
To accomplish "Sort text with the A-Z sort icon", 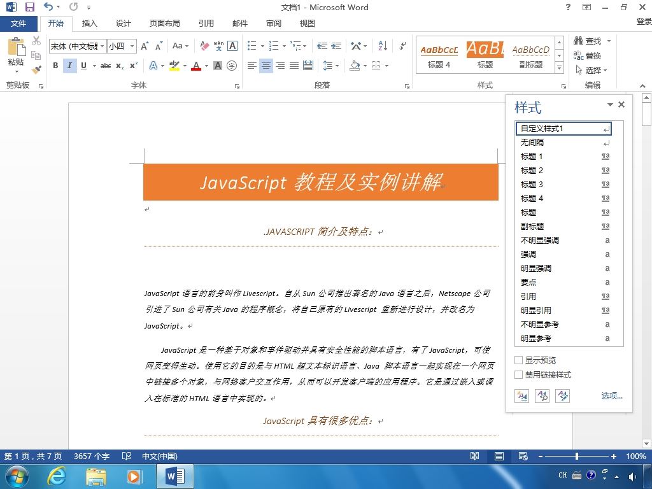I will [x=383, y=46].
